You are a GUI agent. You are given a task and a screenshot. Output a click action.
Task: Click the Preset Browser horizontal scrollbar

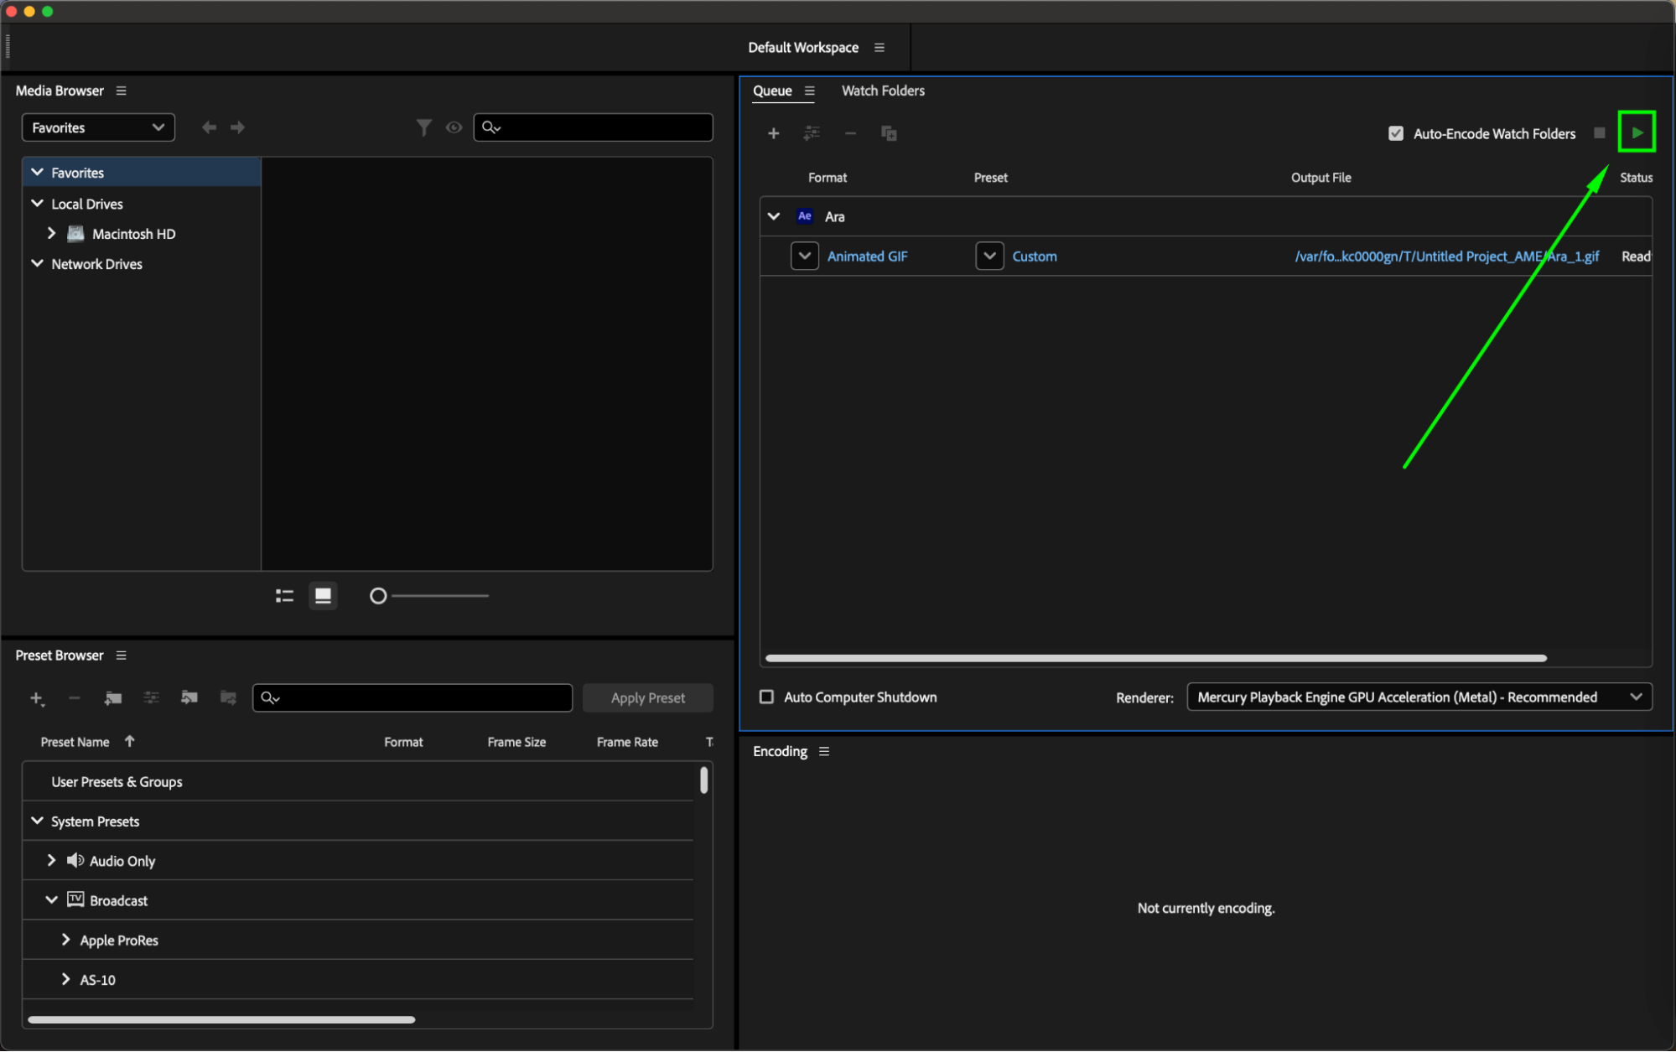[x=221, y=1020]
